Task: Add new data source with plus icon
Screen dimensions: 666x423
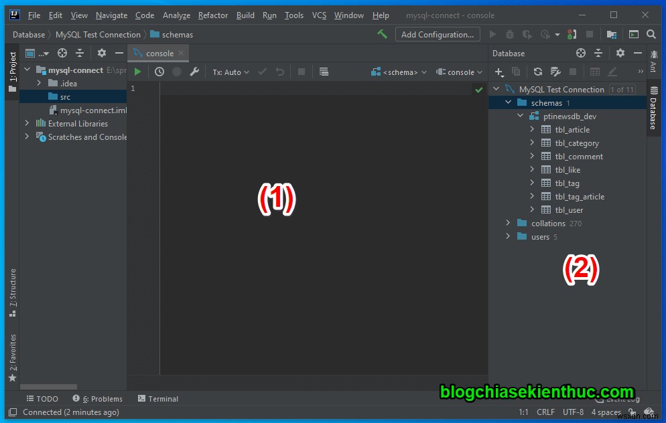Action: click(x=500, y=72)
